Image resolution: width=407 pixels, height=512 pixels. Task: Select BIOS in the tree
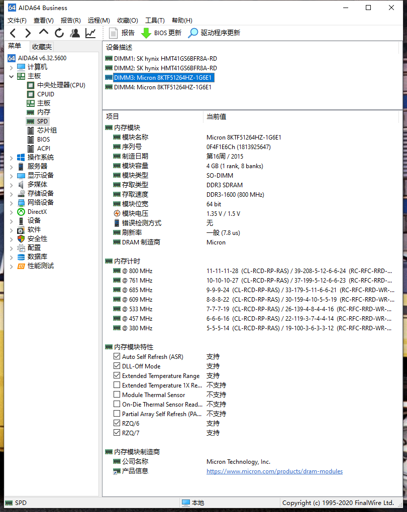pos(44,140)
